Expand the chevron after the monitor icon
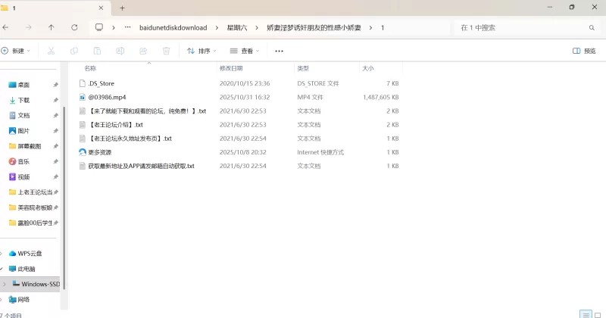Screen dimensions: 606x318 point(113,28)
